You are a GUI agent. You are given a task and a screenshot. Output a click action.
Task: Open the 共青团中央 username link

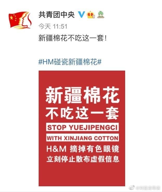tap(57, 15)
